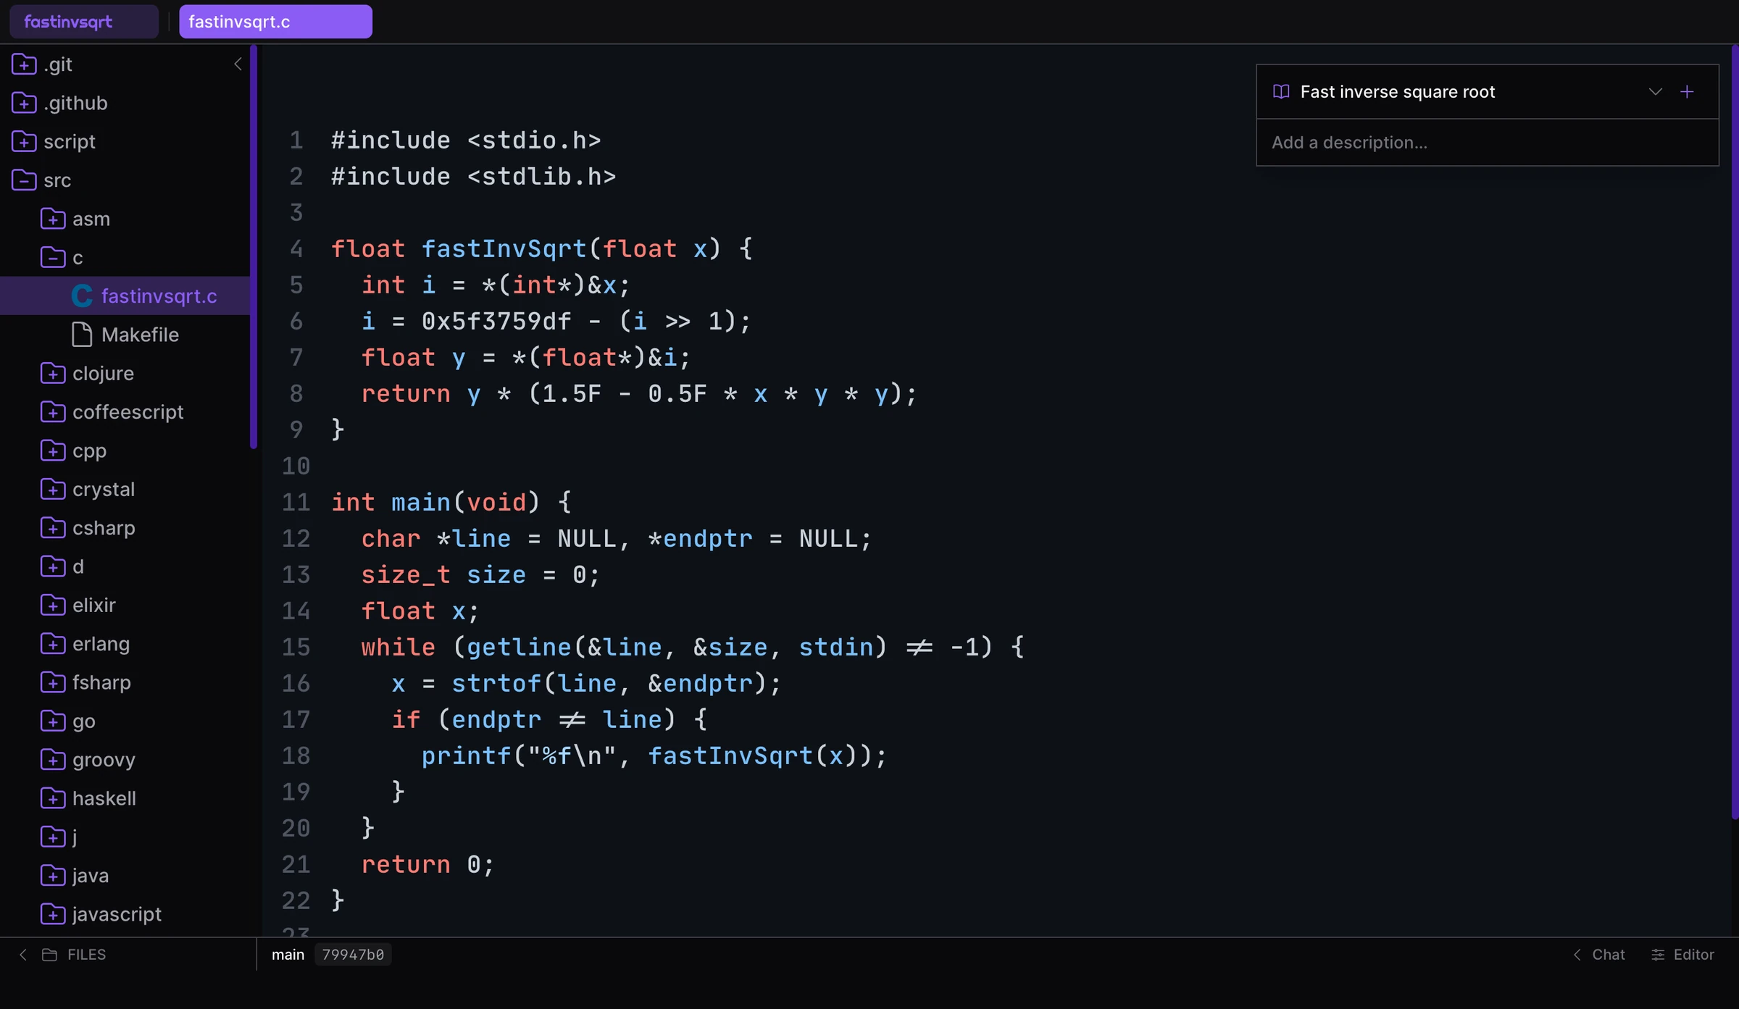Expand the script folder icon
The image size is (1739, 1009).
tap(24, 141)
